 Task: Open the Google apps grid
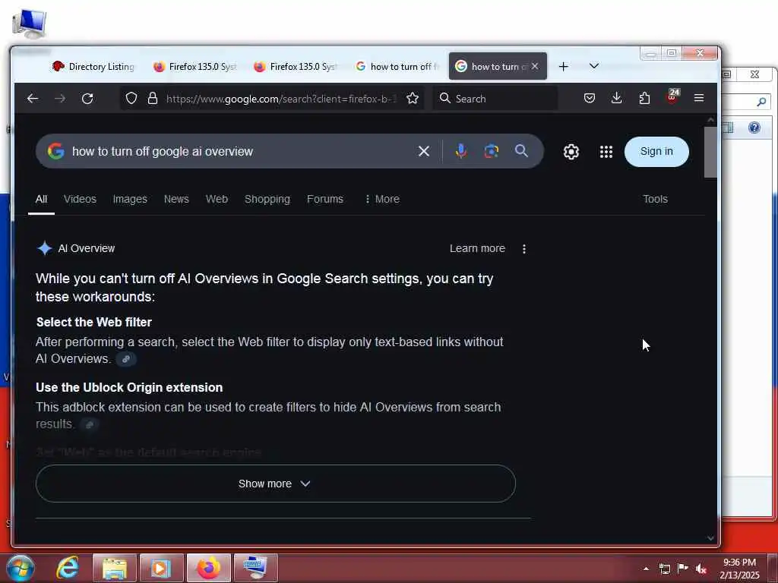[x=606, y=152]
